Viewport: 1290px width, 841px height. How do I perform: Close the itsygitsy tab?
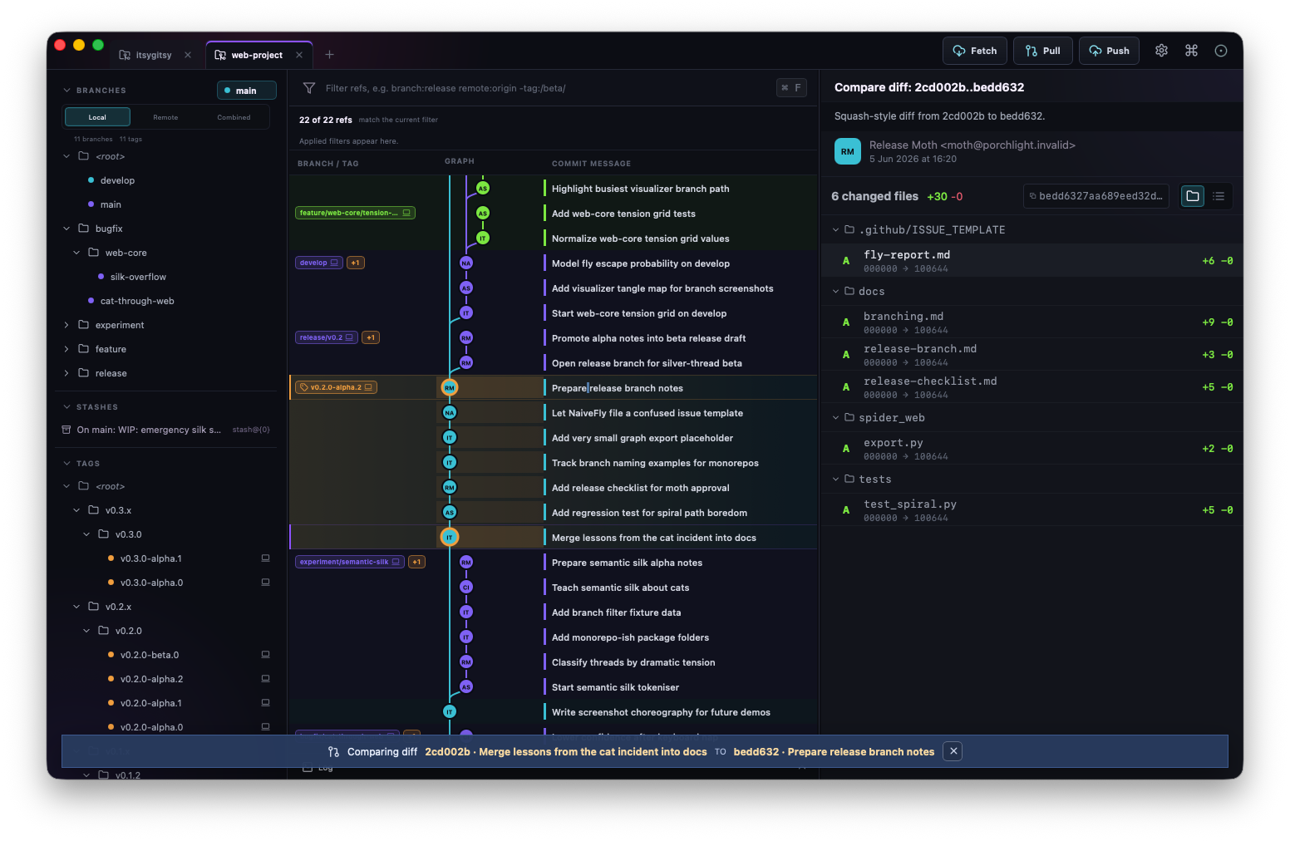click(188, 55)
